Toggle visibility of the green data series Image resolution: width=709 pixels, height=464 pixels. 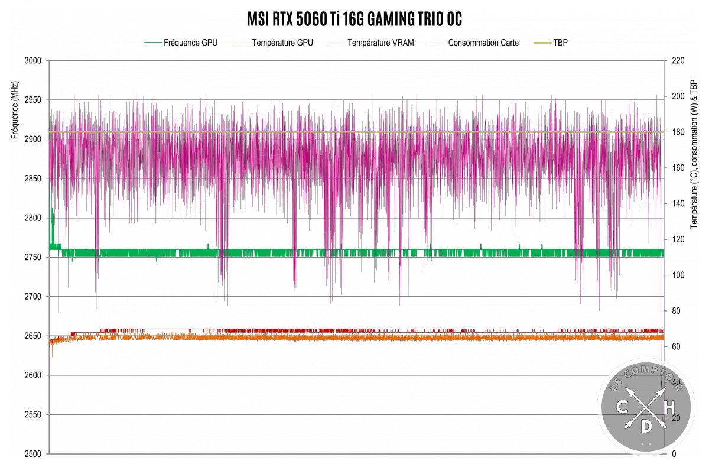[152, 43]
